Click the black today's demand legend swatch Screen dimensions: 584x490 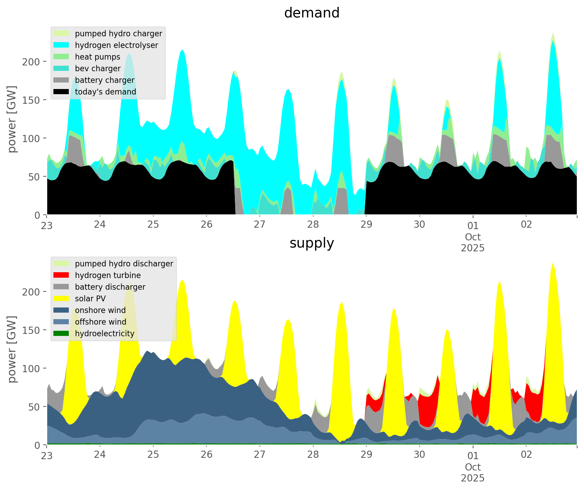pos(62,92)
